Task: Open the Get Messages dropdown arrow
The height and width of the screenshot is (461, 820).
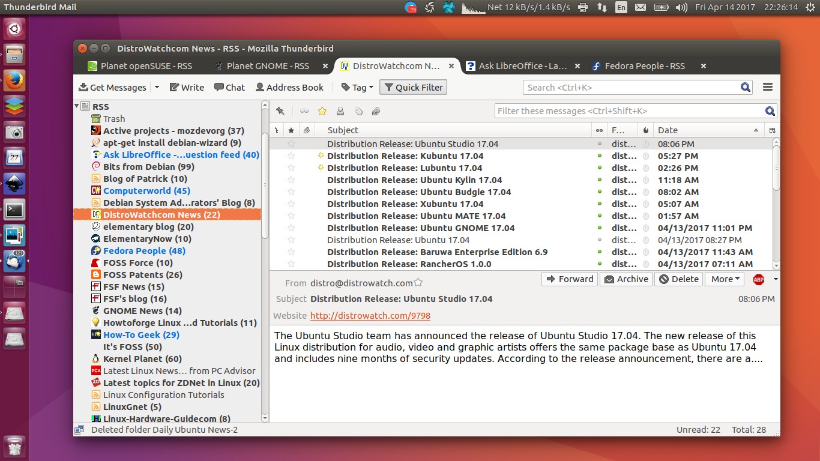Action: click(157, 87)
